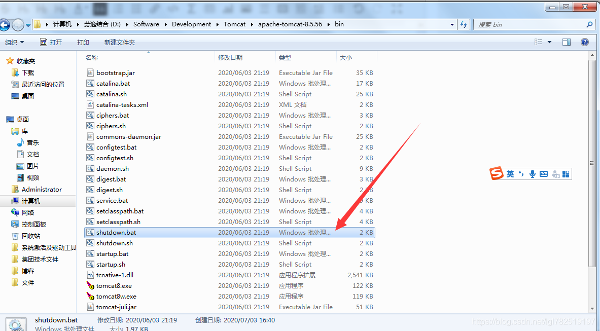
Task: Click Sogou microphone voice input icon
Action: [x=532, y=174]
